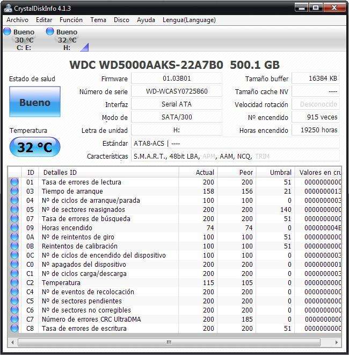Open the Editar menu
The height and width of the screenshot is (355, 349).
[x=44, y=20]
